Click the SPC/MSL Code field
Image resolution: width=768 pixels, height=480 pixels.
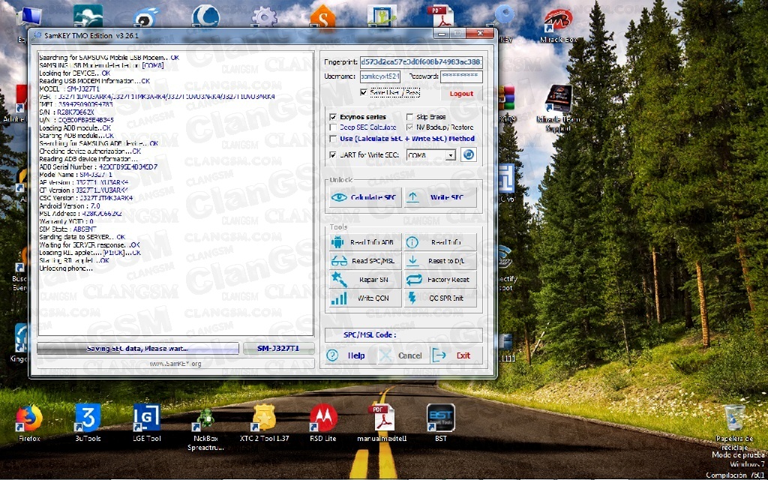[x=403, y=335]
